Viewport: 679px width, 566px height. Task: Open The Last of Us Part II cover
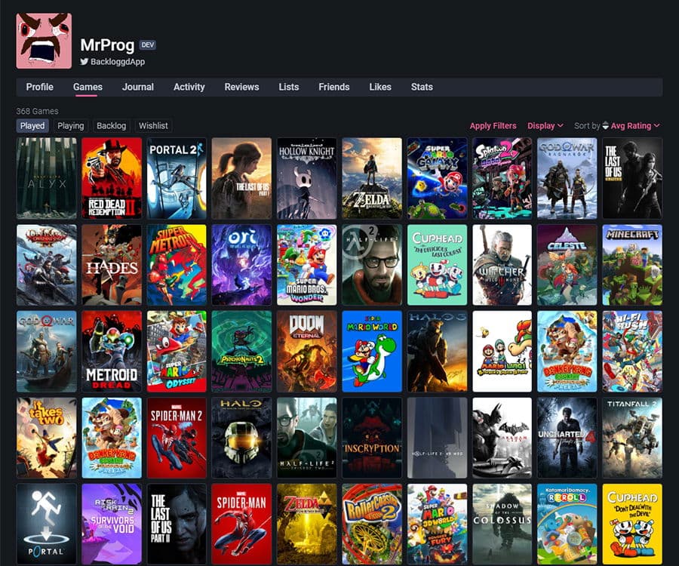177,524
